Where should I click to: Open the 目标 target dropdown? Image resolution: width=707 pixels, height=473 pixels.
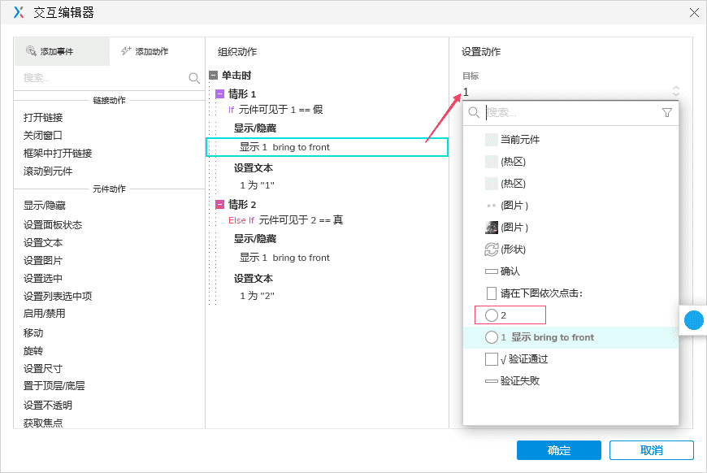pos(569,92)
